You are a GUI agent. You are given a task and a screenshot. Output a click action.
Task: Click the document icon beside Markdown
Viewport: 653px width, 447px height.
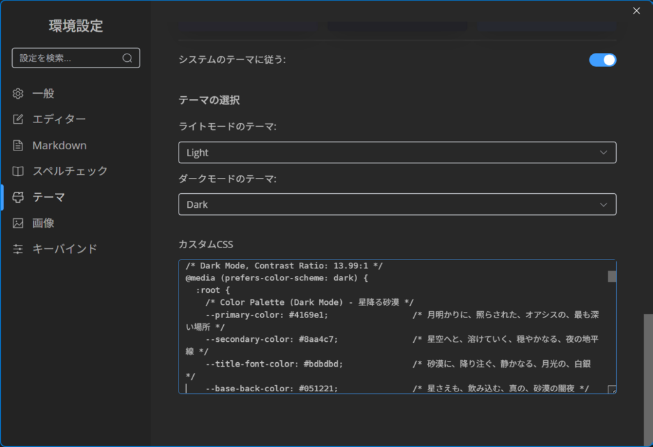pyautogui.click(x=18, y=145)
